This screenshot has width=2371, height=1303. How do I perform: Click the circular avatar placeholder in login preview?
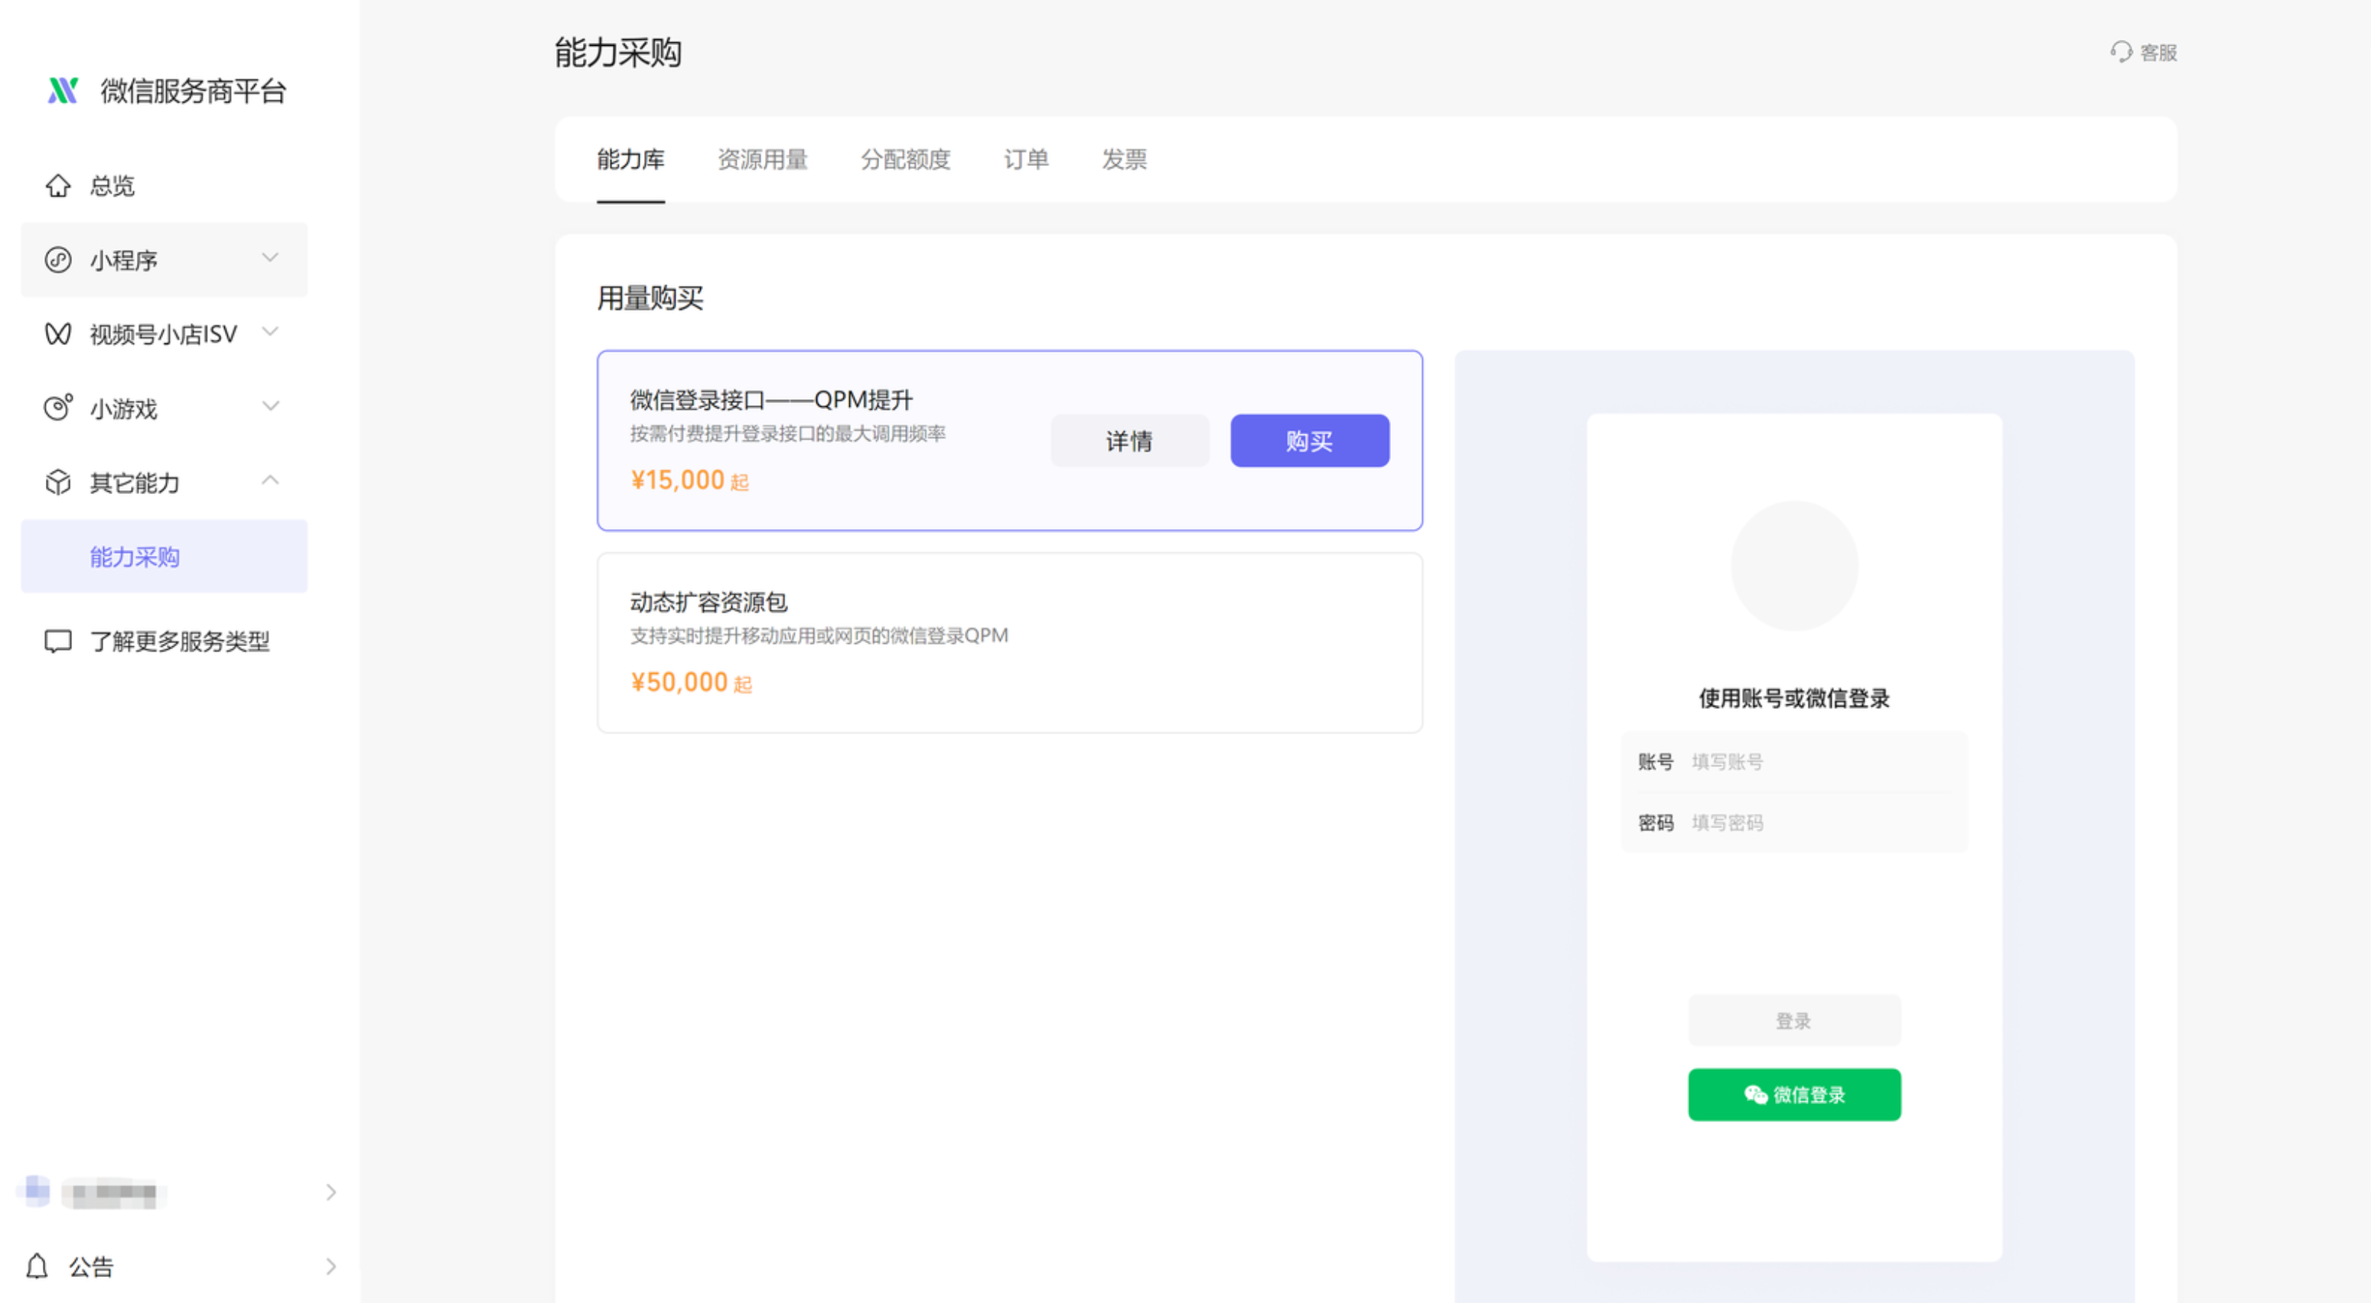point(1794,565)
